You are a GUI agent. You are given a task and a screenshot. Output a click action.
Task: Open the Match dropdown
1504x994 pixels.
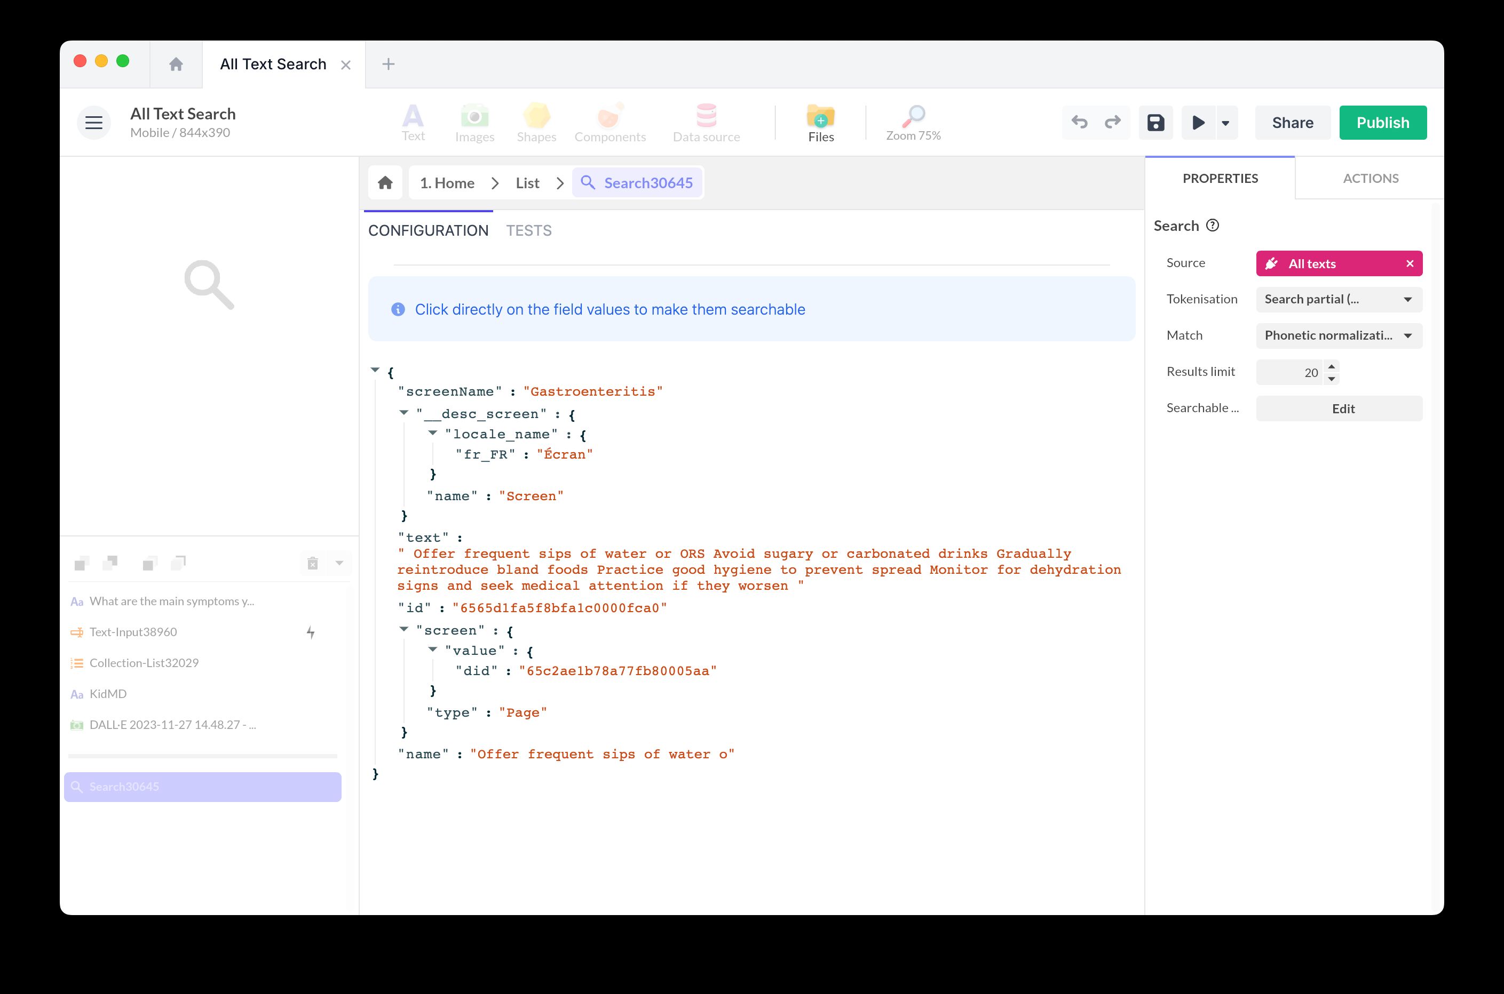coord(1339,335)
